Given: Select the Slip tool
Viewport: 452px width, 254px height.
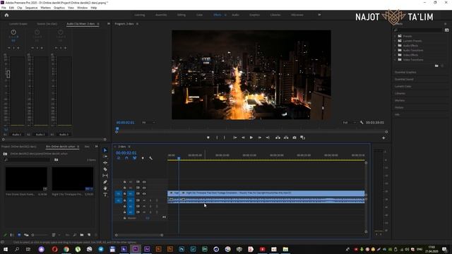Looking at the screenshot, I should click(105, 176).
